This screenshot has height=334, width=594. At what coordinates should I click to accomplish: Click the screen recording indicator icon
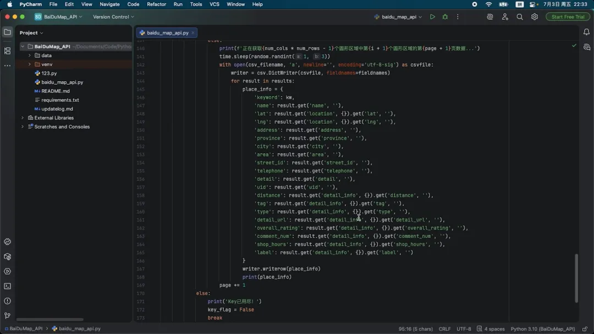tap(474, 4)
